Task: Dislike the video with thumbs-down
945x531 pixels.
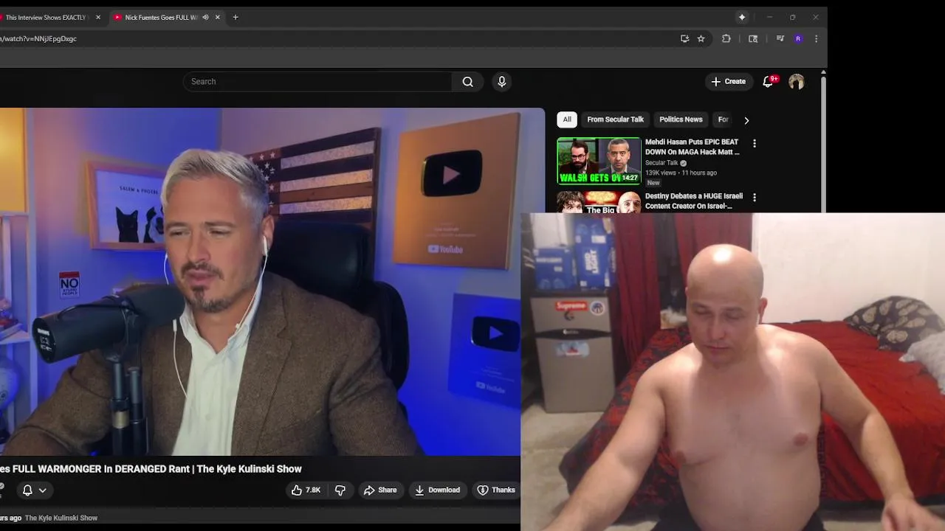Action: click(x=340, y=490)
